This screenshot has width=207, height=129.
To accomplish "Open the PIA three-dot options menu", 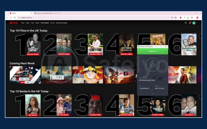I will 166,51.
